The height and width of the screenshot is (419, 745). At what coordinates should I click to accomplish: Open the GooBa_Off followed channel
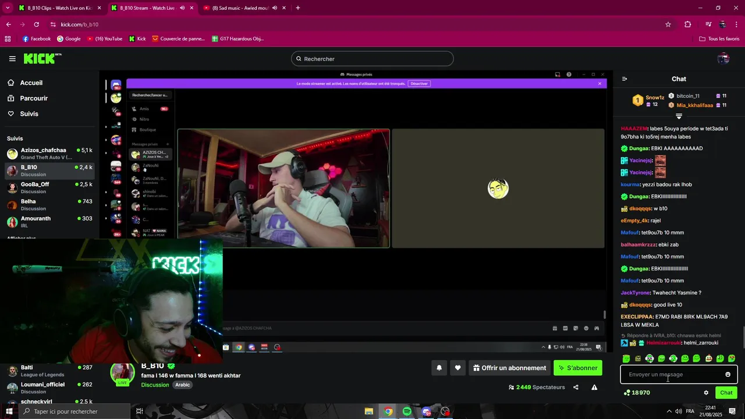[x=49, y=188]
